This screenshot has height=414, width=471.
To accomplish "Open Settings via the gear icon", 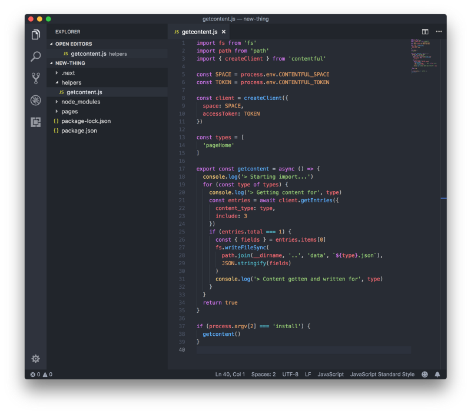I will coord(35,359).
